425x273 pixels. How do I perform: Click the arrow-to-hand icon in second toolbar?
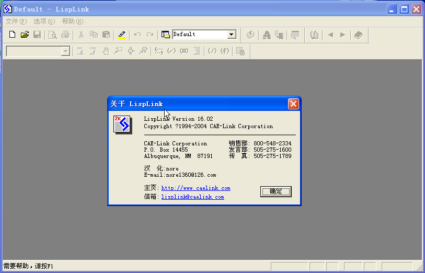pos(118,51)
